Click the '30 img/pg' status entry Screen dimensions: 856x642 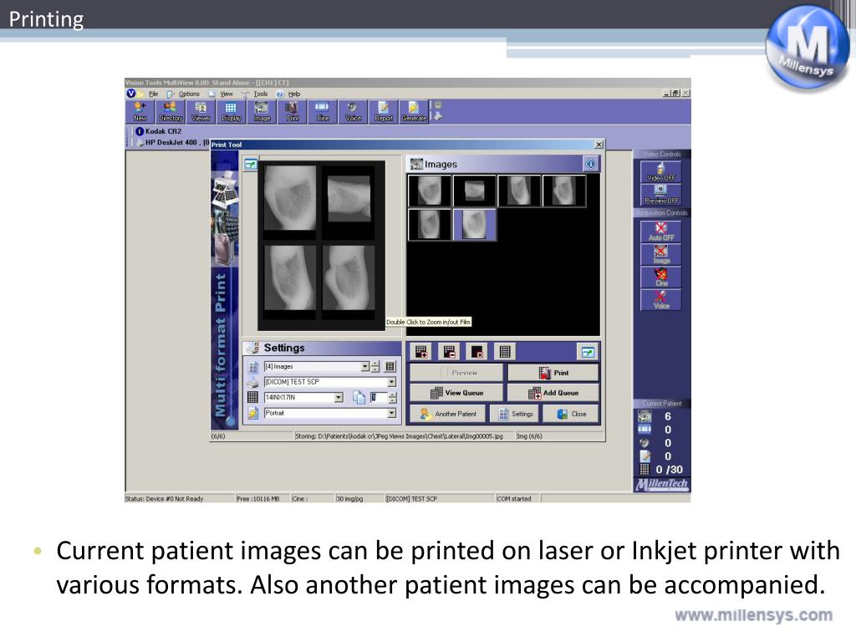[x=349, y=498]
